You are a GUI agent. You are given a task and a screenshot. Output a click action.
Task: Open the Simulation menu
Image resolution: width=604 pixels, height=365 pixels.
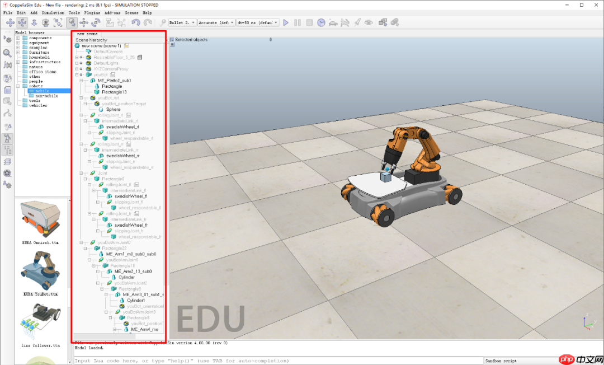pyautogui.click(x=53, y=12)
